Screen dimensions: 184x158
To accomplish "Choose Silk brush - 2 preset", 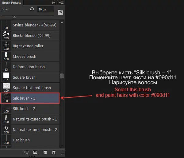I will coord(30,109).
